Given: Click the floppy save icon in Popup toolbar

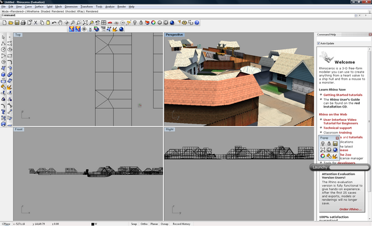Looking at the screenshot, I should coord(335,144).
